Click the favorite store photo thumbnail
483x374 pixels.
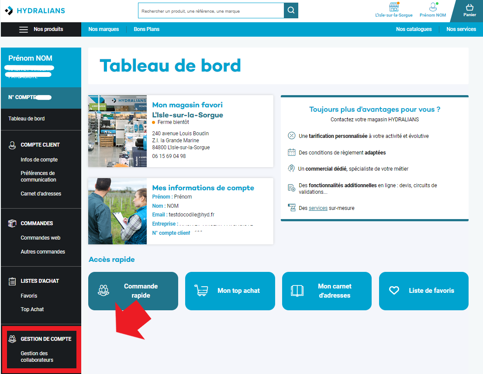tap(117, 131)
